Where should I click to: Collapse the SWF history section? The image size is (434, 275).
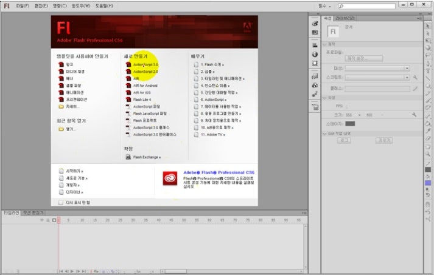click(x=324, y=134)
